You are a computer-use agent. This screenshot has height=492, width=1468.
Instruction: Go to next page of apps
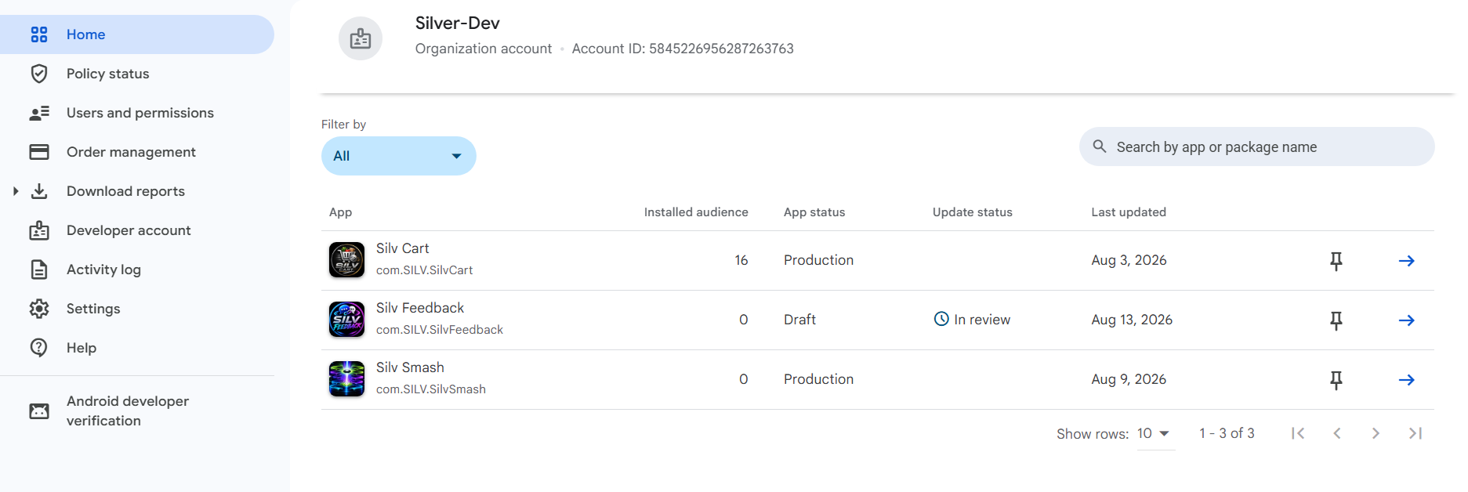click(x=1376, y=433)
